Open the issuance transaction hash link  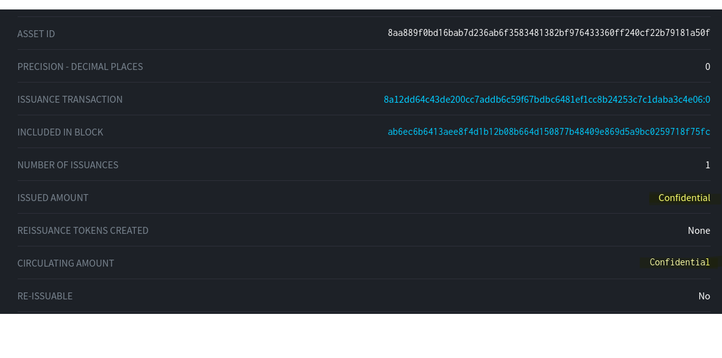pos(546,100)
